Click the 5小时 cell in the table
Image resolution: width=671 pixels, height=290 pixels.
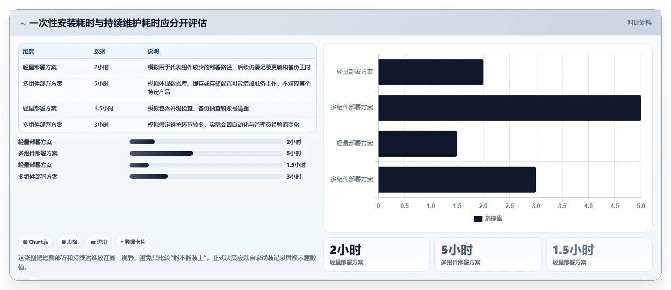[x=101, y=84]
